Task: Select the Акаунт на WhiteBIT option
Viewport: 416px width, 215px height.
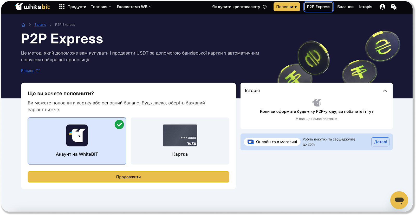Action: (x=77, y=141)
